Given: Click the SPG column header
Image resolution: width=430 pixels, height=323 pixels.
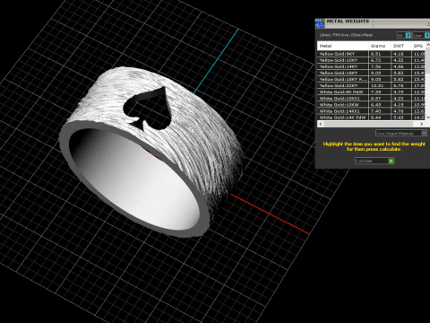Looking at the screenshot, I should click(x=418, y=46).
